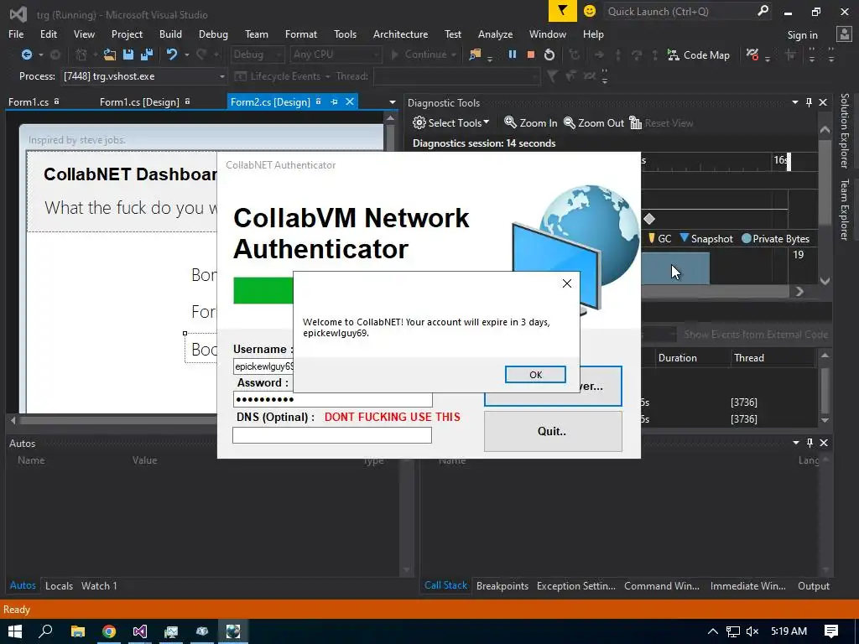
Task: Open the File menu
Action: tap(16, 34)
